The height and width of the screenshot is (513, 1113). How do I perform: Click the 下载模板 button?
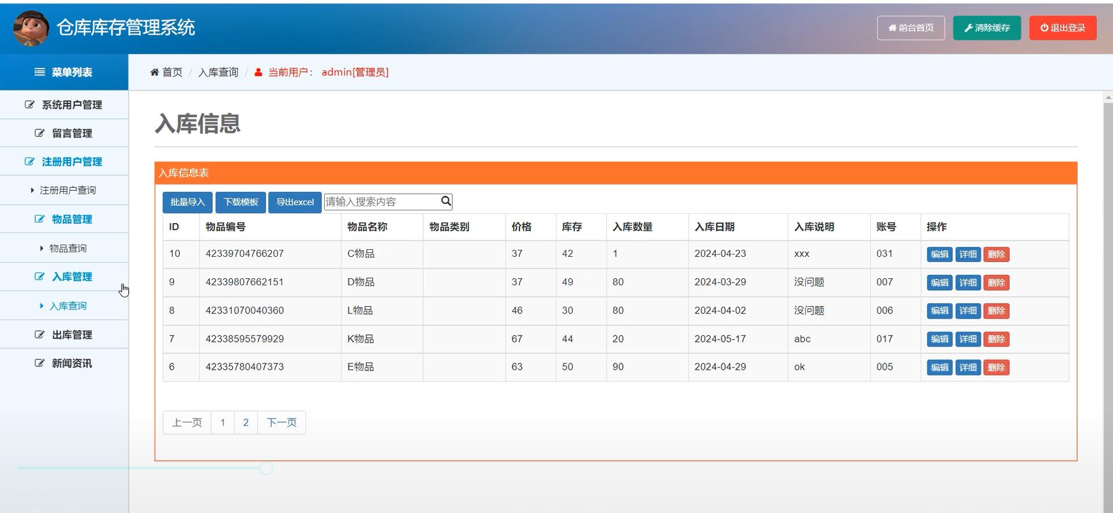[241, 202]
